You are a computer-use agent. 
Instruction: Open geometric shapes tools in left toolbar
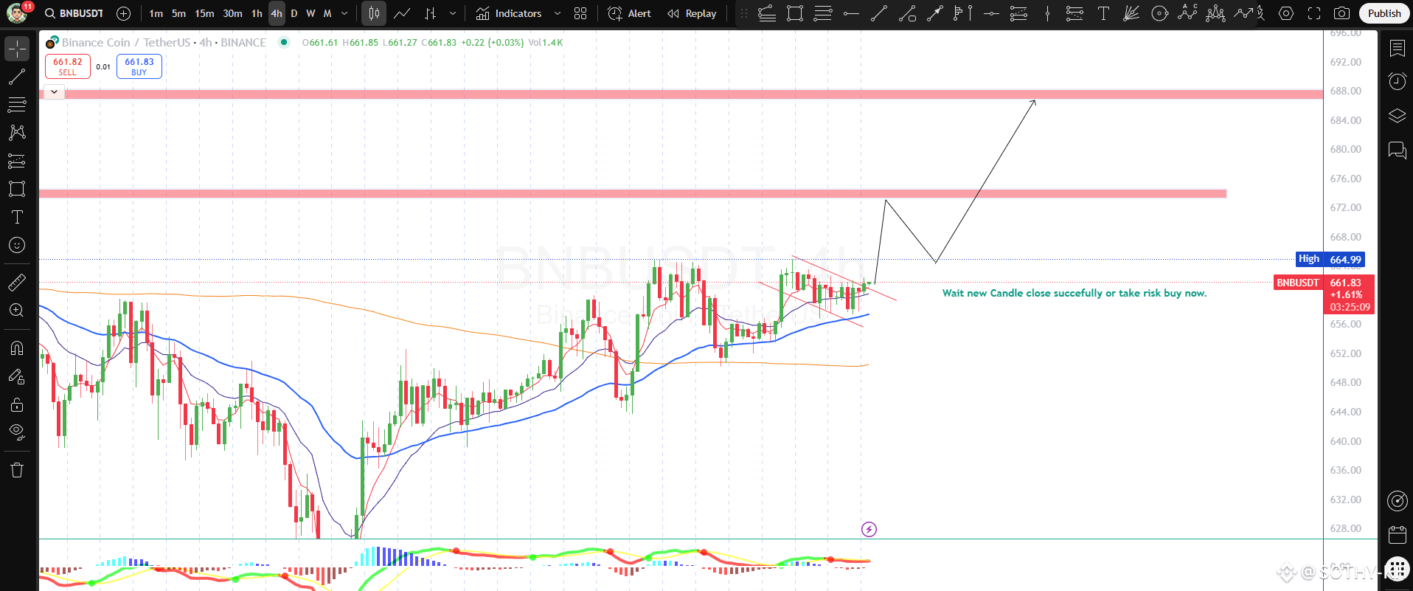(17, 189)
